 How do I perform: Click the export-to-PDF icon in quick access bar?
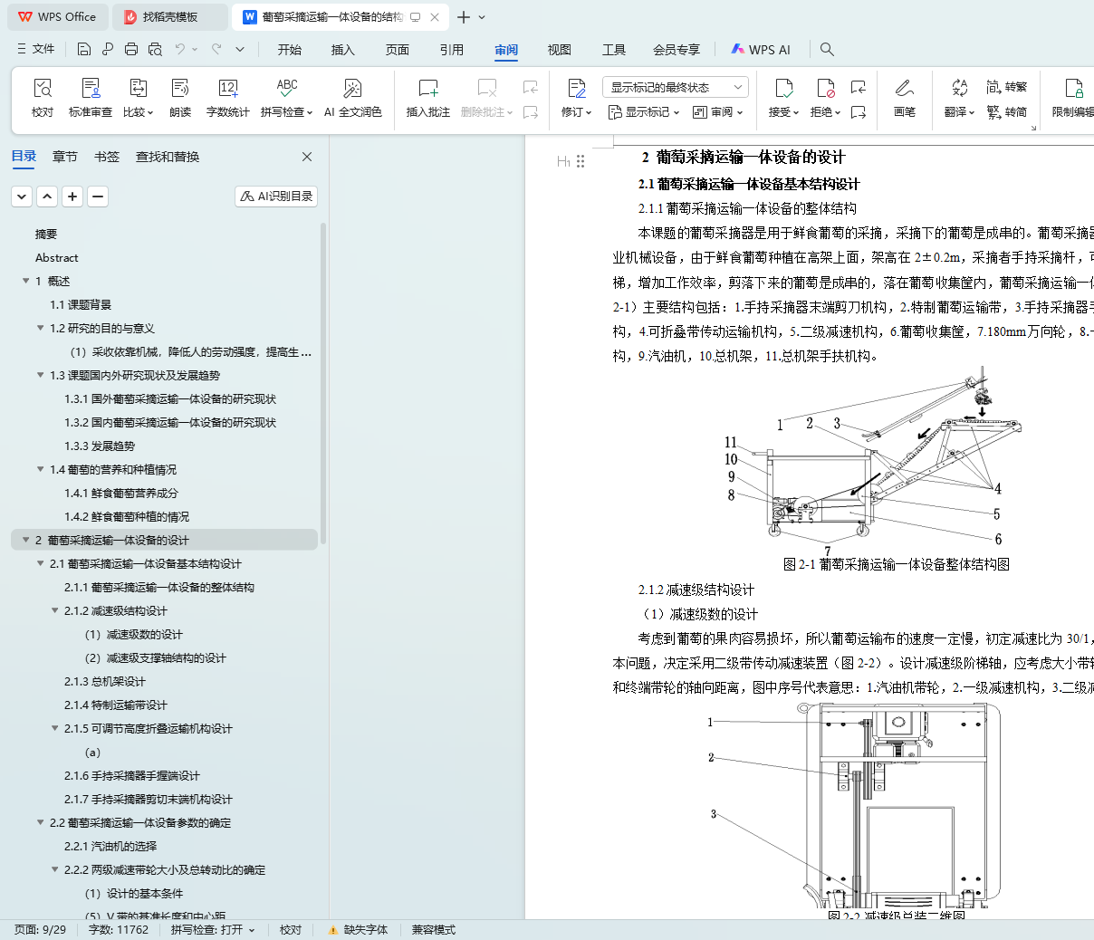pyautogui.click(x=108, y=49)
